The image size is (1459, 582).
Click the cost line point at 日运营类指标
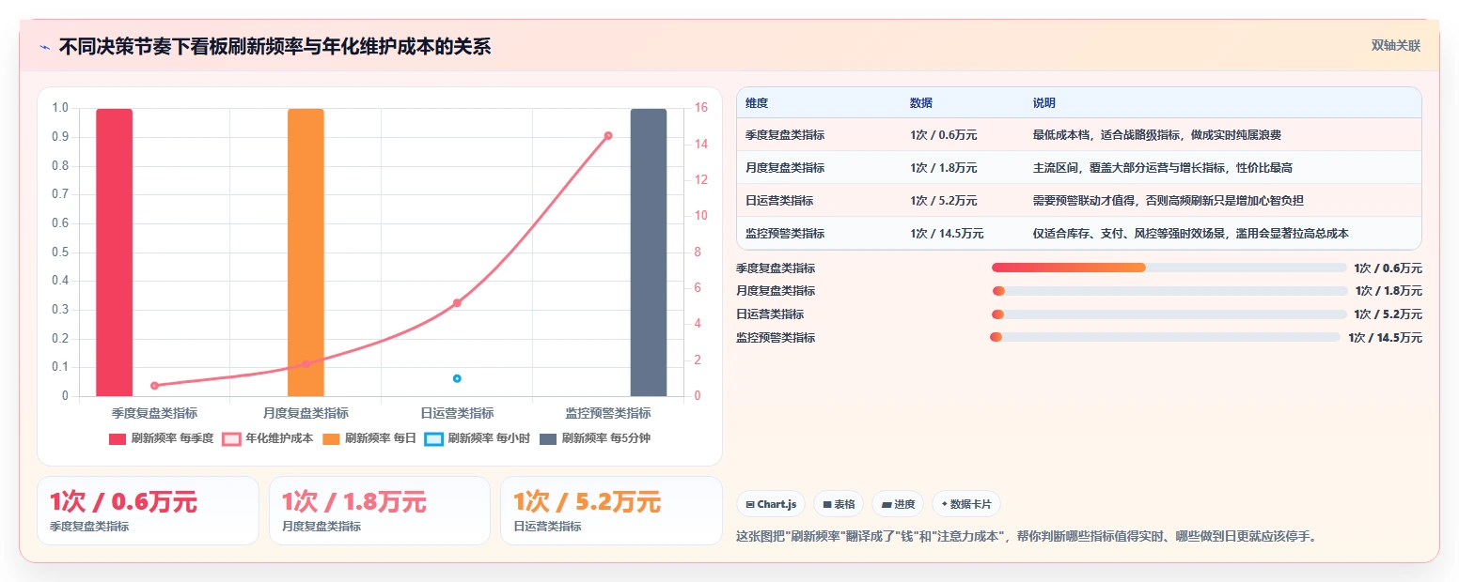457,302
